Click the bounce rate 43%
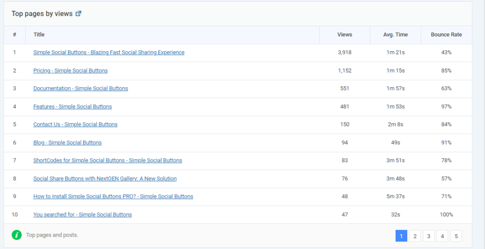Image resolution: width=485 pixels, height=249 pixels. [446, 53]
